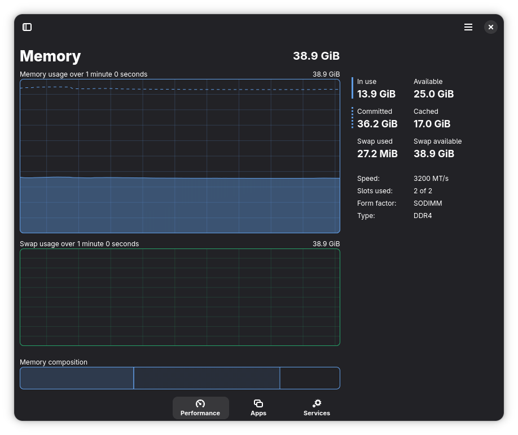The width and height of the screenshot is (518, 435).
Task: Open the hamburger main menu
Action: point(468,27)
